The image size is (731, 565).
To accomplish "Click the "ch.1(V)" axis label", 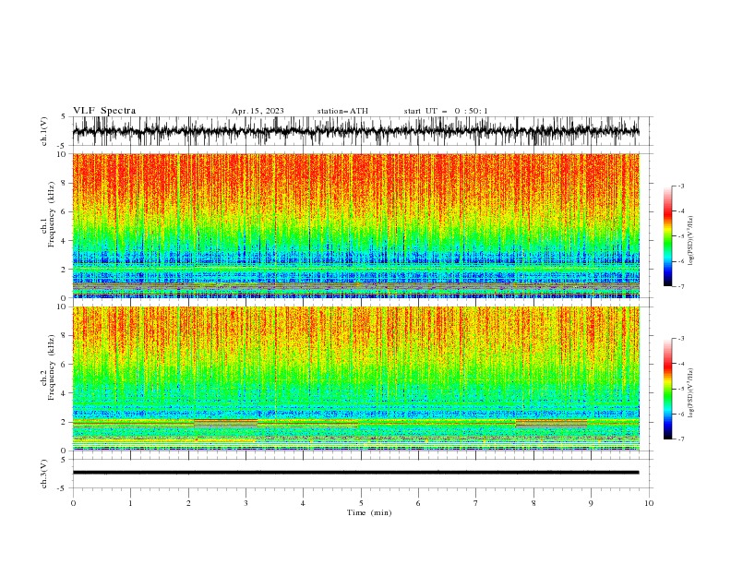I will pyautogui.click(x=44, y=131).
